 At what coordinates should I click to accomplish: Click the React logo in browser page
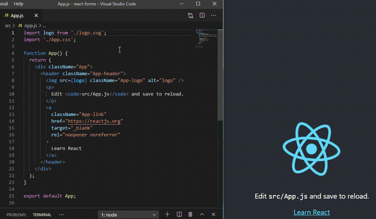coord(311,149)
